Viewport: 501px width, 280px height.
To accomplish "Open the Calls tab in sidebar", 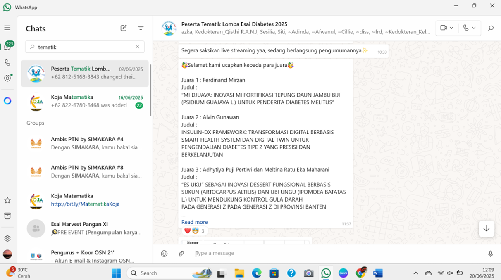I will (7, 63).
